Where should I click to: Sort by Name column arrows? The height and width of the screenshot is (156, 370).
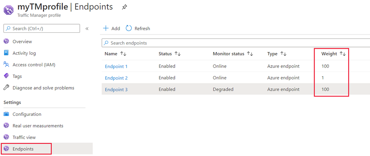click(123, 54)
